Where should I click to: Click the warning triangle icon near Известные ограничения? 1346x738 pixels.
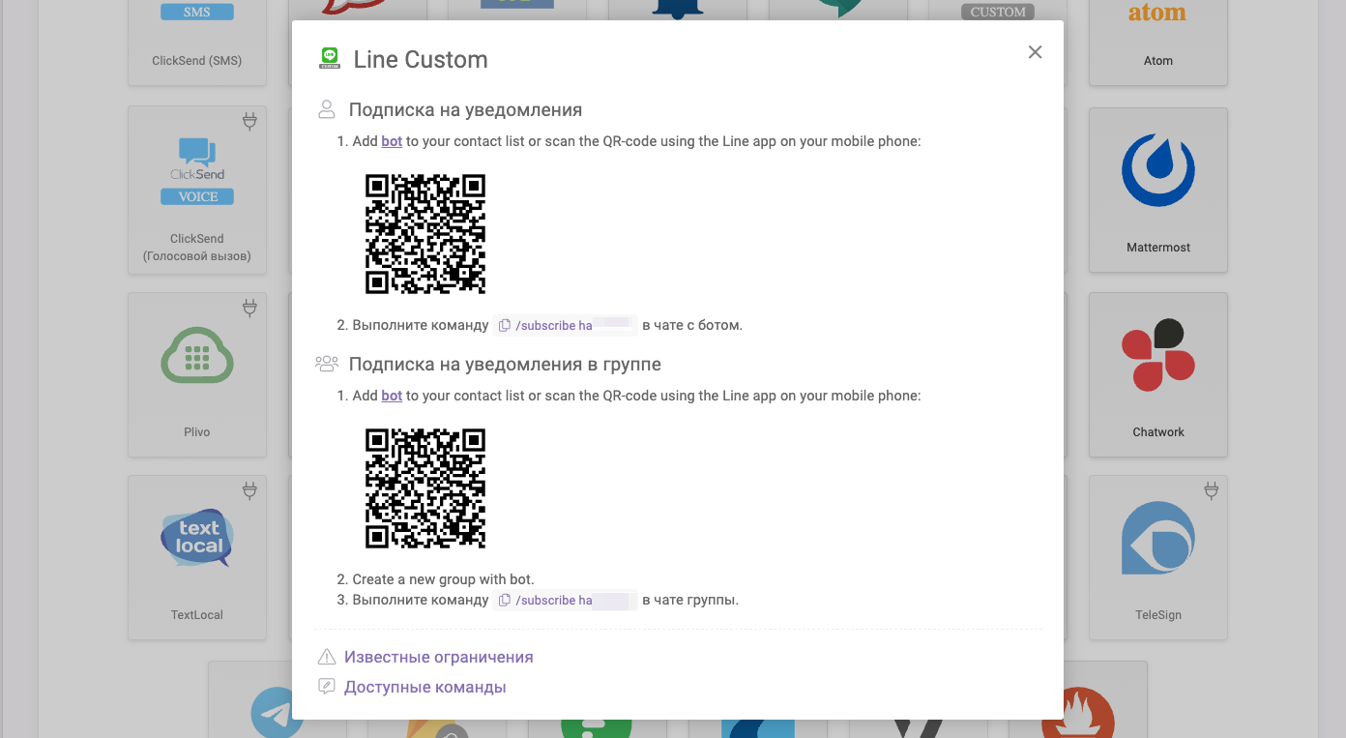(327, 658)
